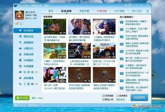Play the video thumbnail with duration 36:02
Viewport: 165px width, 112px height.
pos(104,27)
